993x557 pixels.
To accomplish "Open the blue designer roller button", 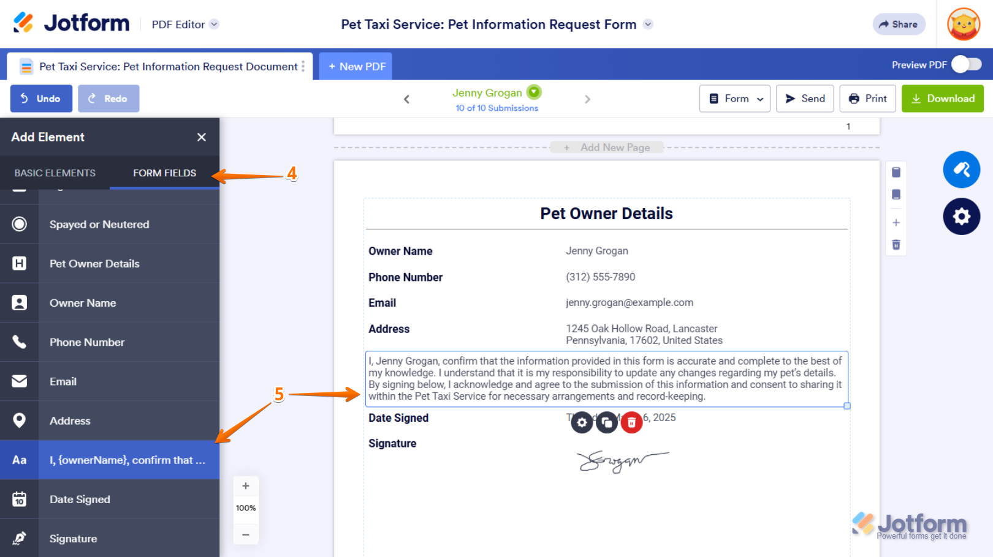I will coord(961,170).
